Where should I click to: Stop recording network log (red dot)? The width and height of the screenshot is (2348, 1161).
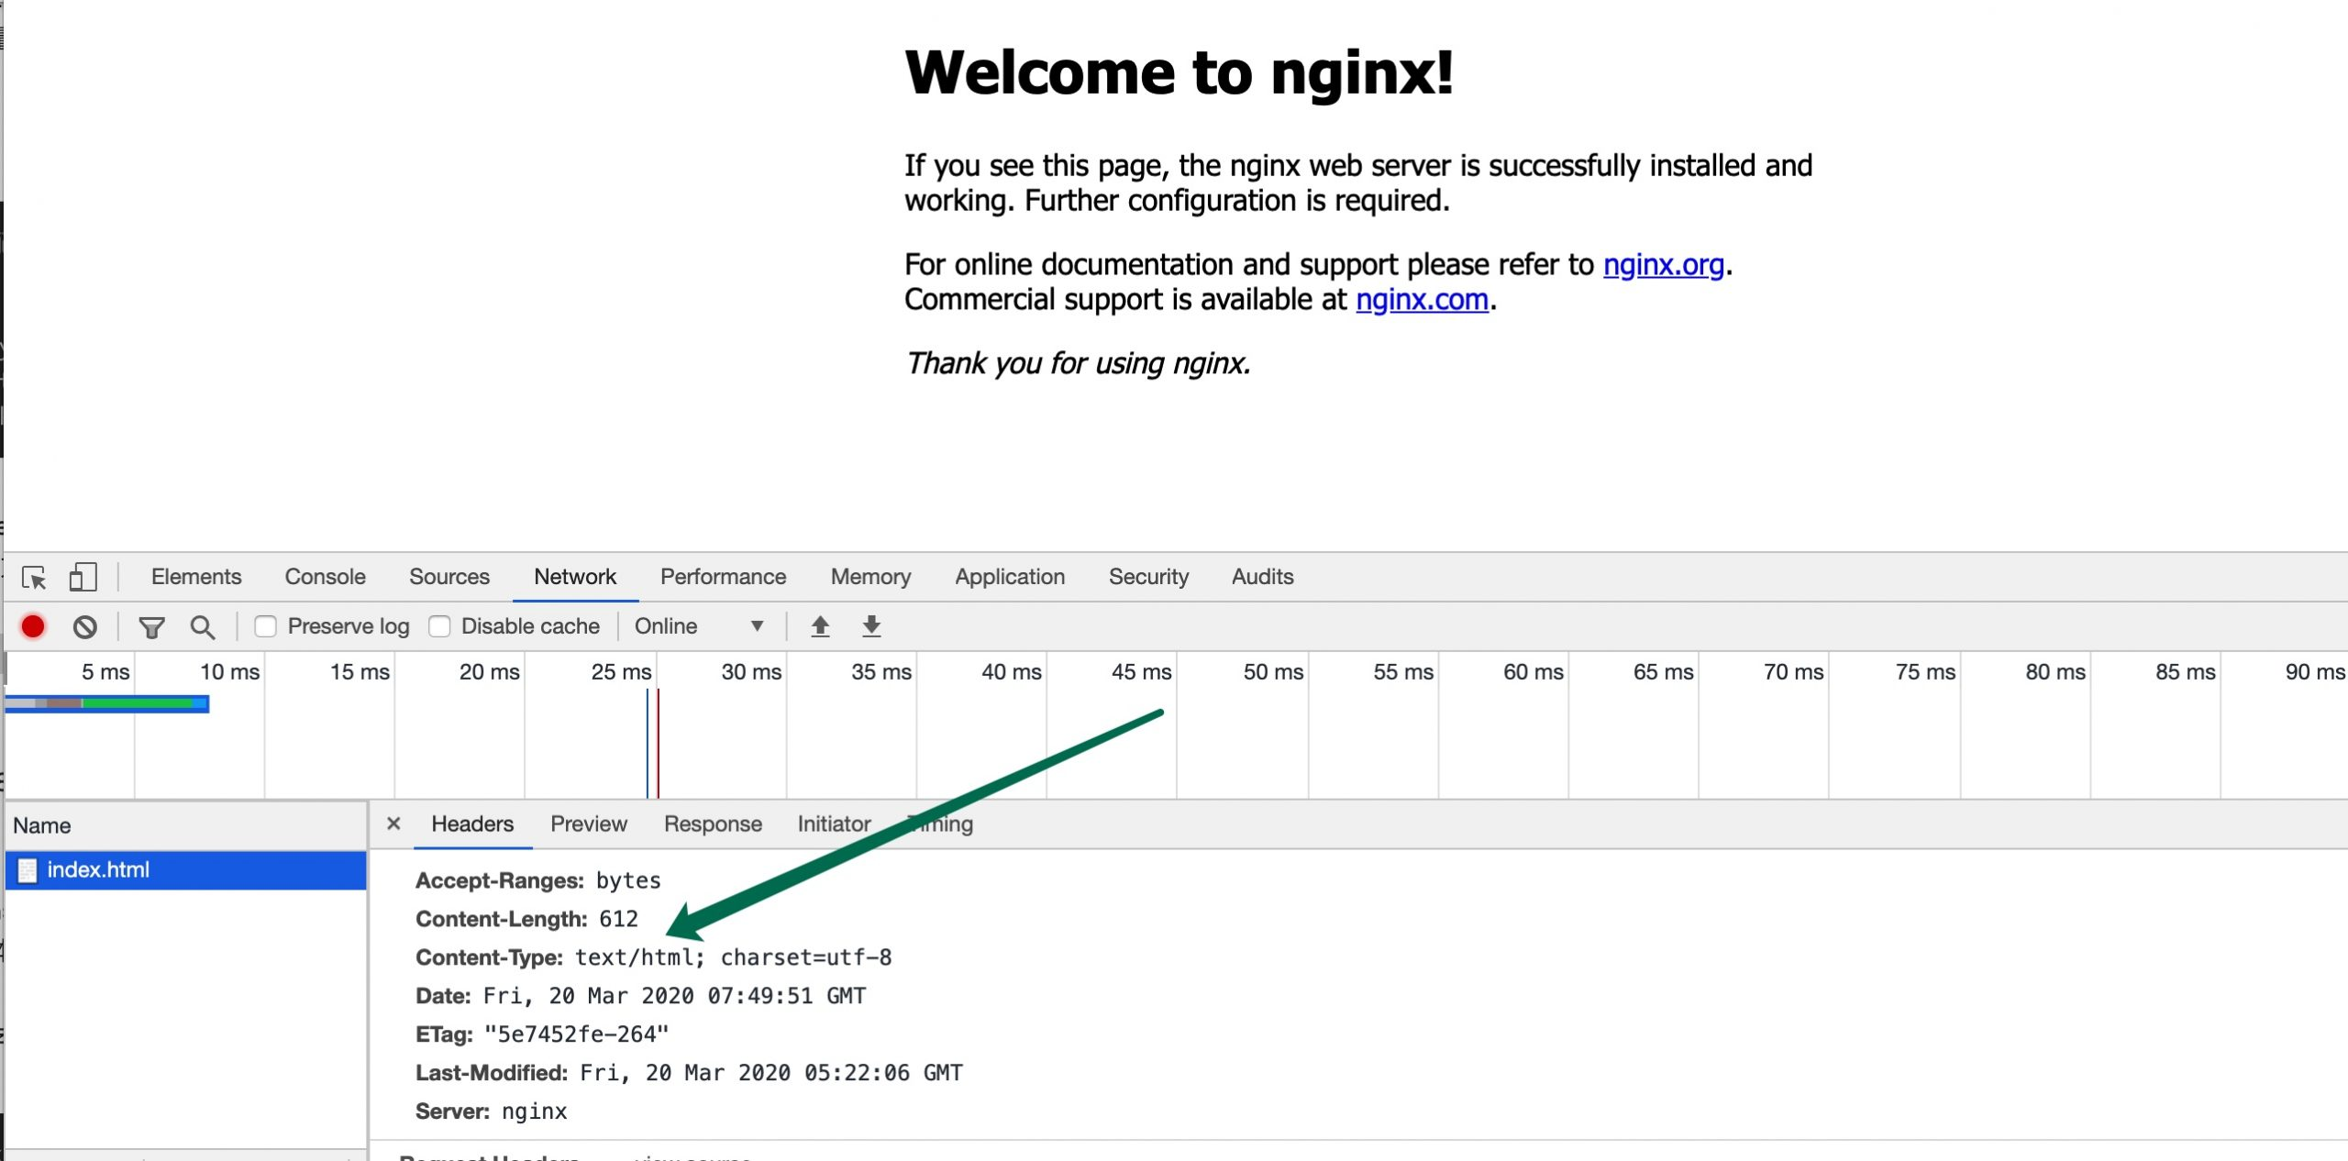(x=33, y=626)
